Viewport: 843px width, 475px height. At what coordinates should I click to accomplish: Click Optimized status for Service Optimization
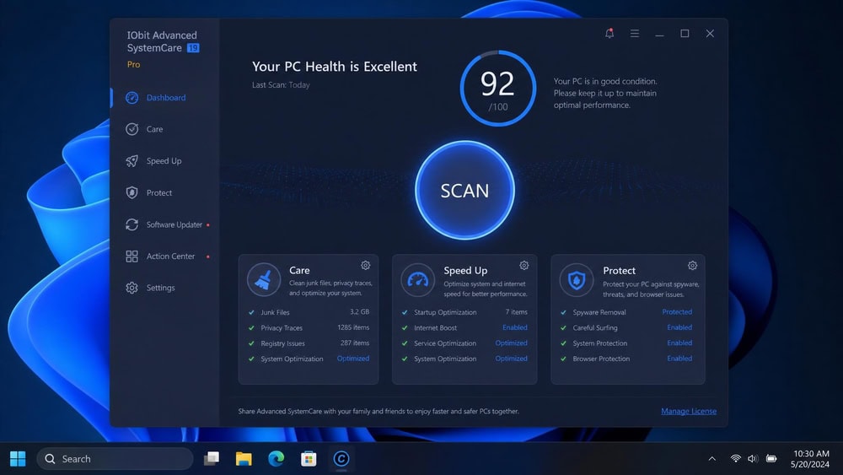pyautogui.click(x=512, y=343)
